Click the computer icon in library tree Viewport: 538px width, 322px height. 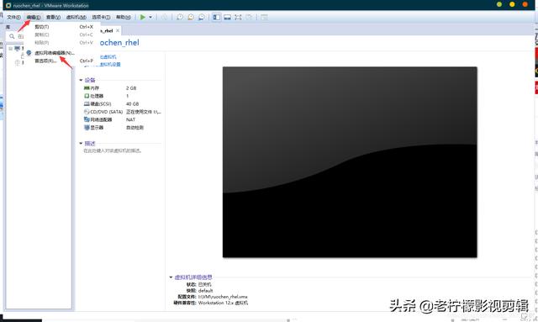17,49
